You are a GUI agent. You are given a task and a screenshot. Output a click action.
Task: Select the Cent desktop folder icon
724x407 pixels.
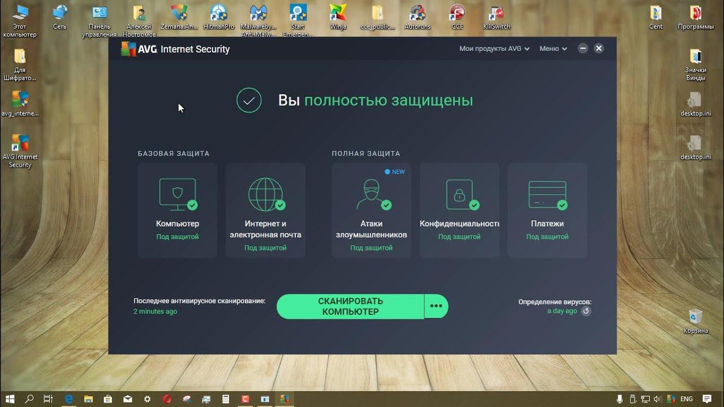[656, 18]
